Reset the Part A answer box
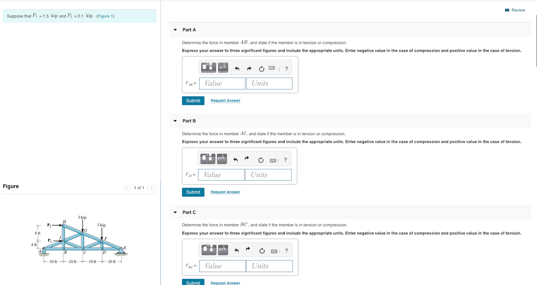The image size is (537, 285). pos(261,69)
